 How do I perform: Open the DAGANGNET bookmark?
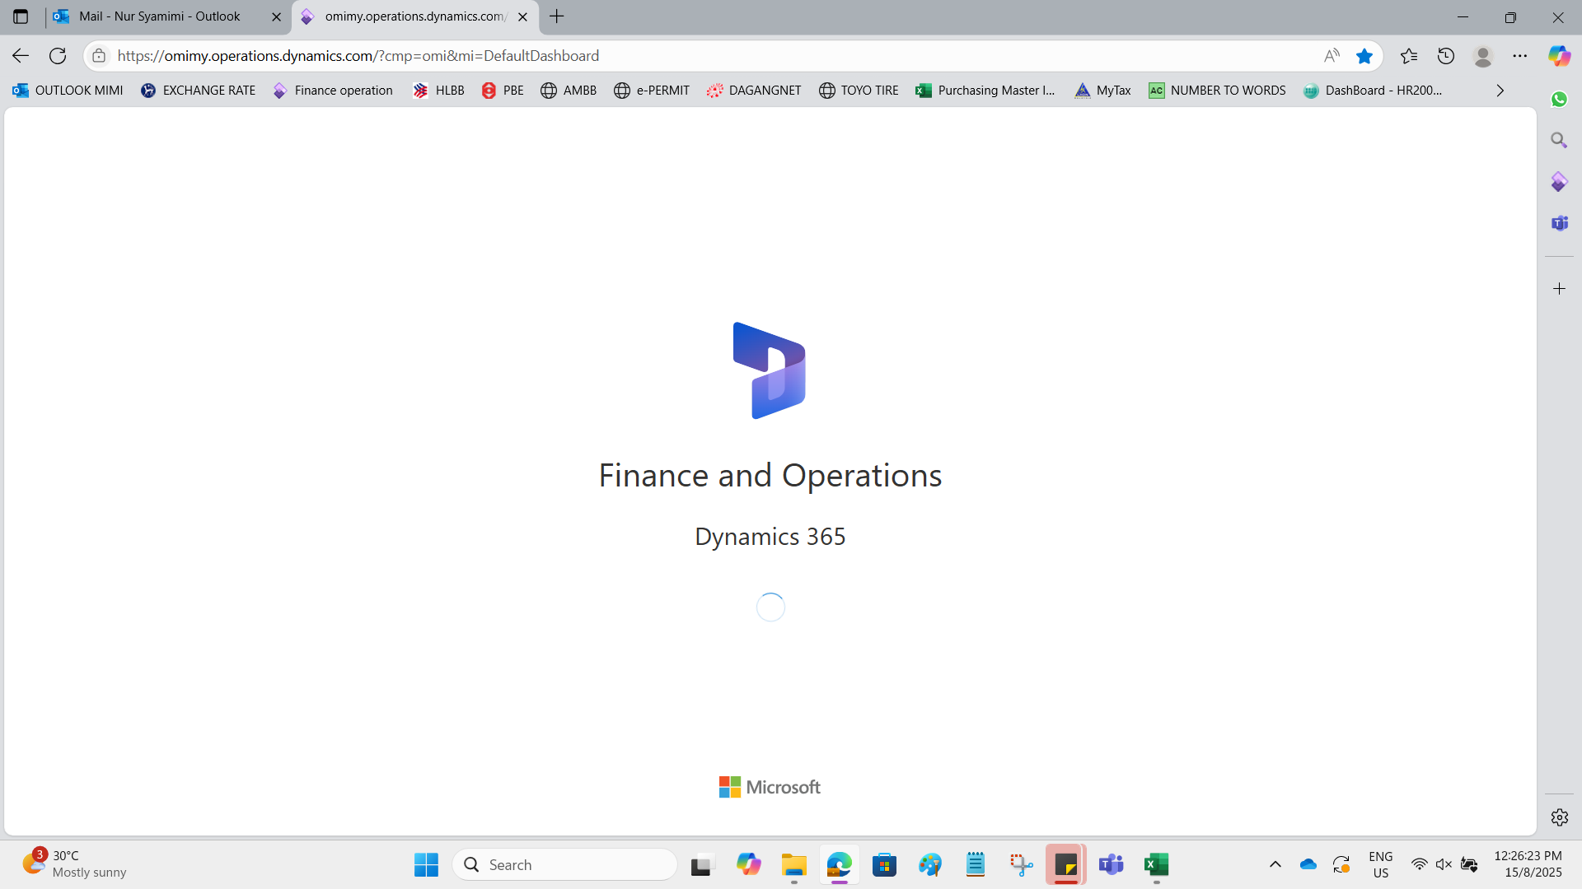point(754,91)
